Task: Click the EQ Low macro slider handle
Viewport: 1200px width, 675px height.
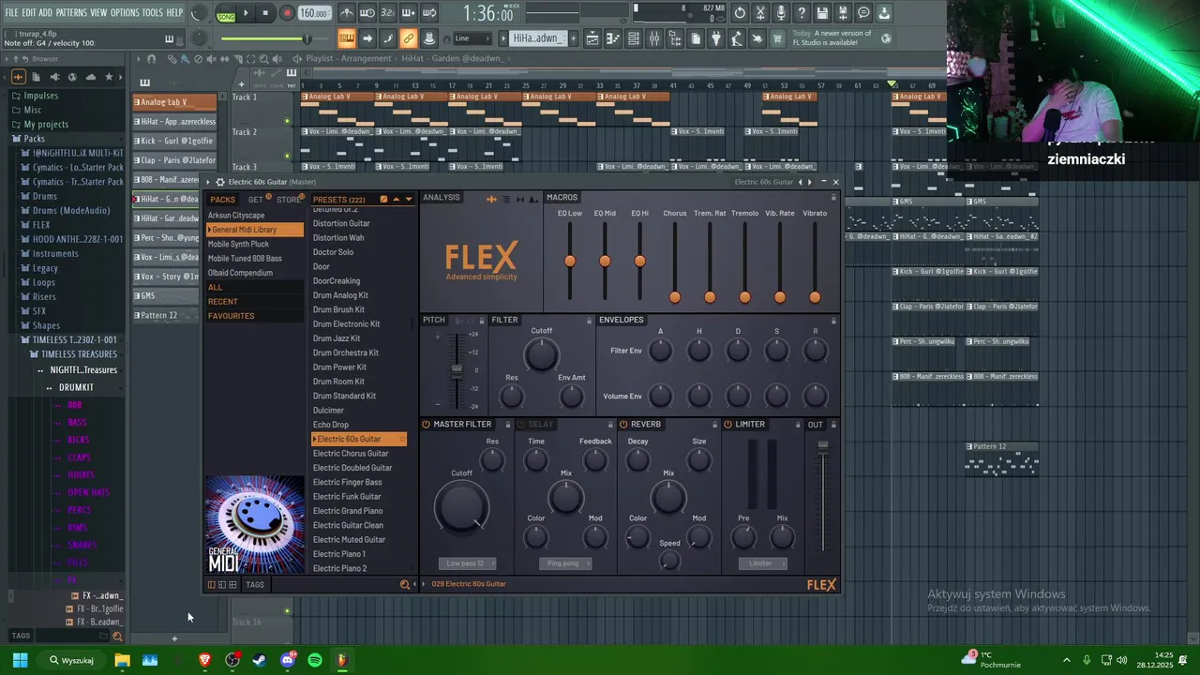Action: click(x=570, y=261)
